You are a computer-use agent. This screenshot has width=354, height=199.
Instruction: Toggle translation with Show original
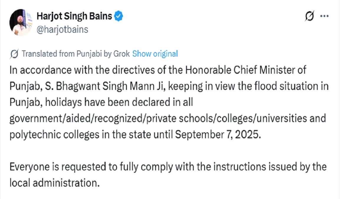pos(155,54)
